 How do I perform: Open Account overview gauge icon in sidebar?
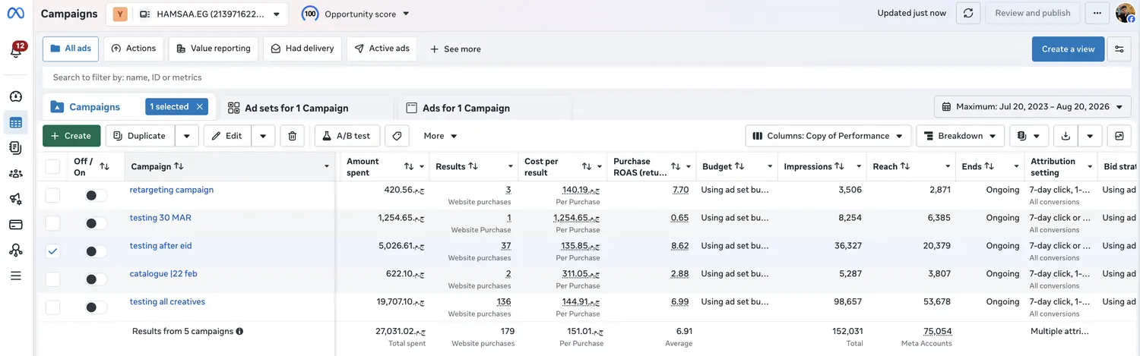(16, 96)
